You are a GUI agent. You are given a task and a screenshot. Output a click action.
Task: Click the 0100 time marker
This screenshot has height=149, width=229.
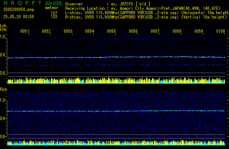click(x=221, y=31)
